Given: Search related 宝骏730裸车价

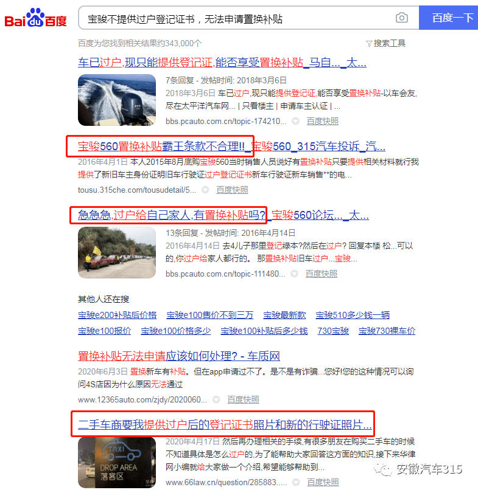Looking at the screenshot, I should (x=387, y=331).
